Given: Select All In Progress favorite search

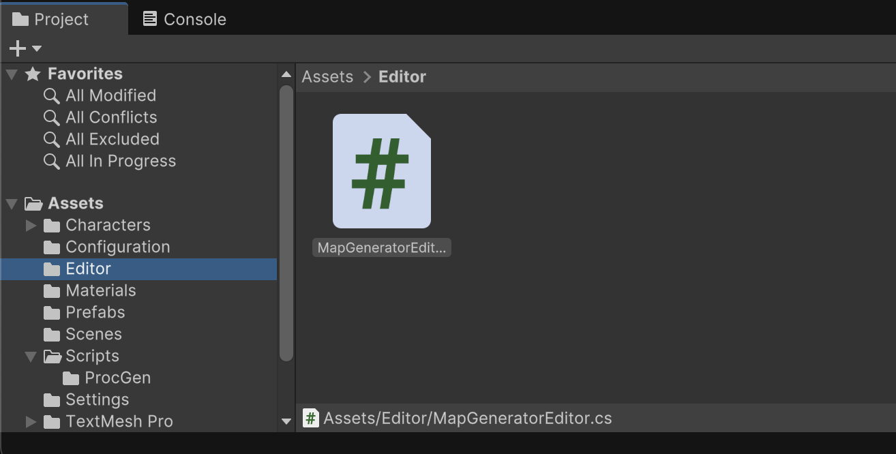Looking at the screenshot, I should coord(121,161).
